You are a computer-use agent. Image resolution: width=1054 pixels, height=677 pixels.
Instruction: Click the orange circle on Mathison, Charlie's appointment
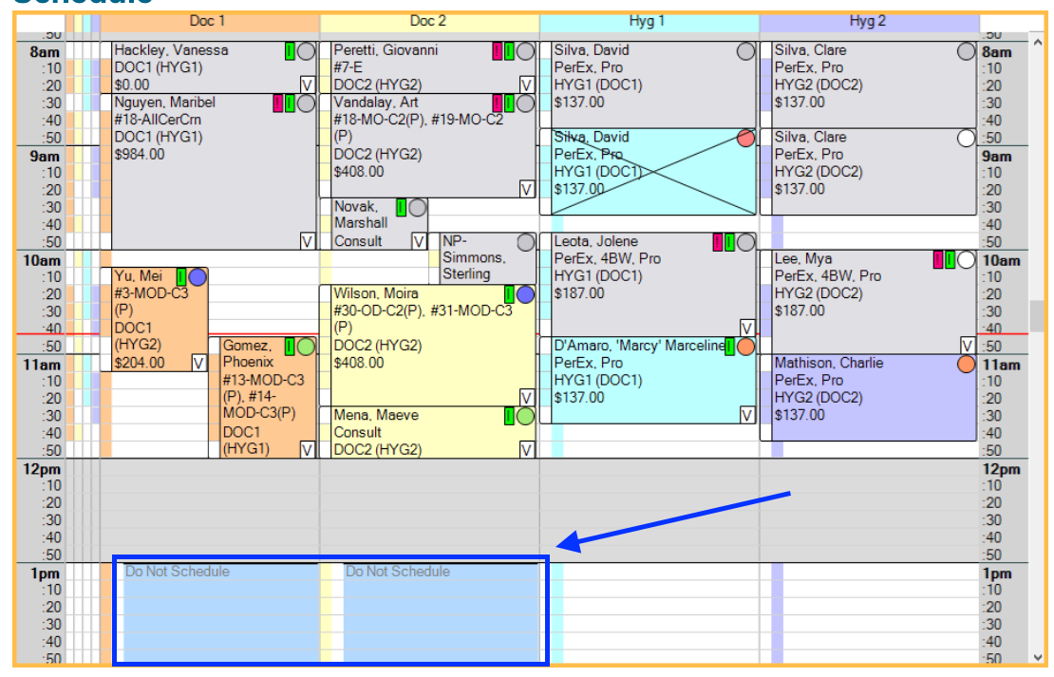pyautogui.click(x=966, y=365)
